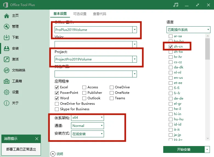
Task: Check the Teams checkbox
Action: click(x=112, y=98)
